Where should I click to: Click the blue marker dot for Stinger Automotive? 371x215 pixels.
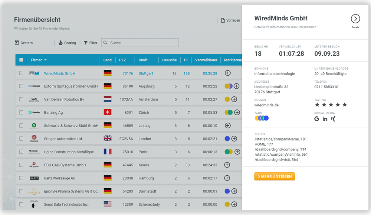coord(227,139)
